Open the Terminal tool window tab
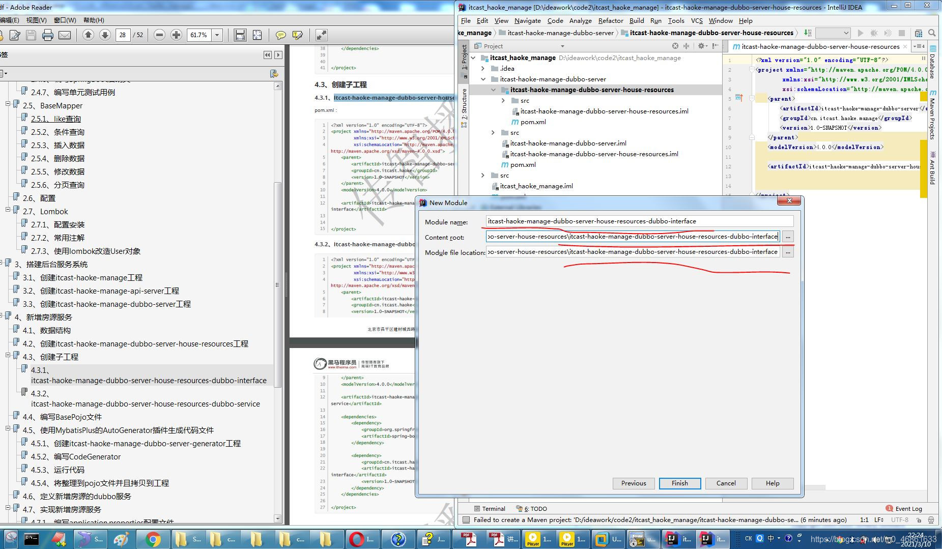Viewport: 942px width, 549px height. tap(489, 508)
